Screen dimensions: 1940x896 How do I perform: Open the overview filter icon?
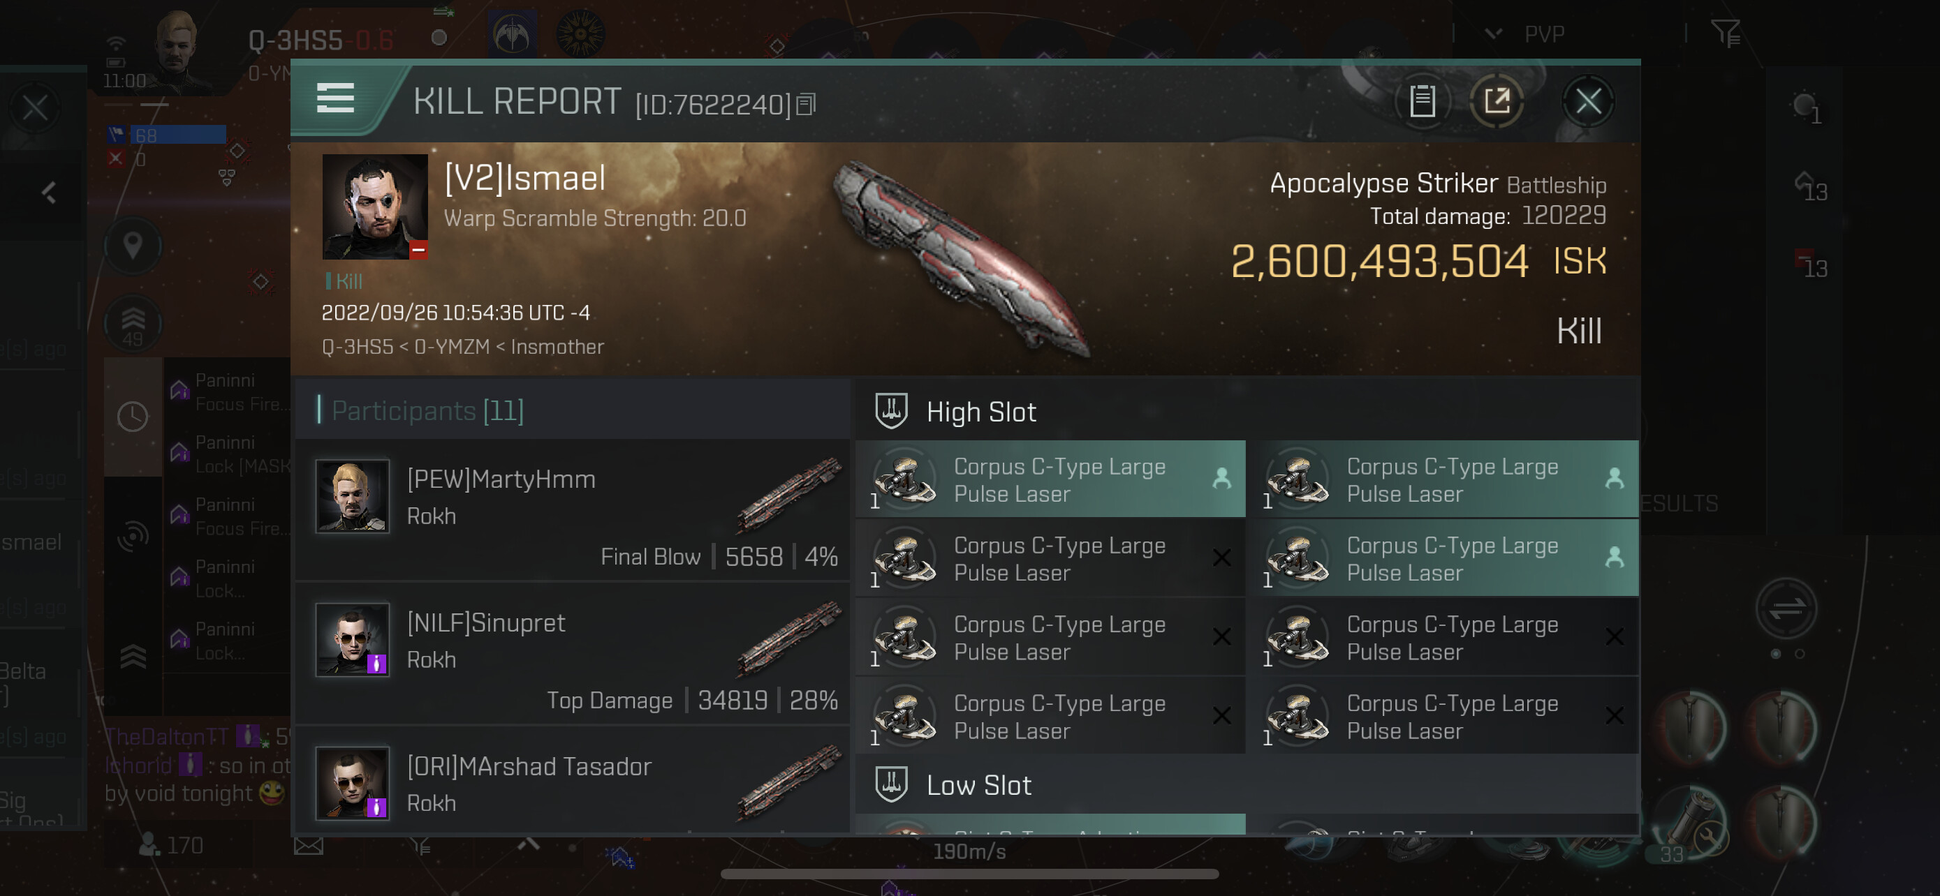coord(1725,33)
